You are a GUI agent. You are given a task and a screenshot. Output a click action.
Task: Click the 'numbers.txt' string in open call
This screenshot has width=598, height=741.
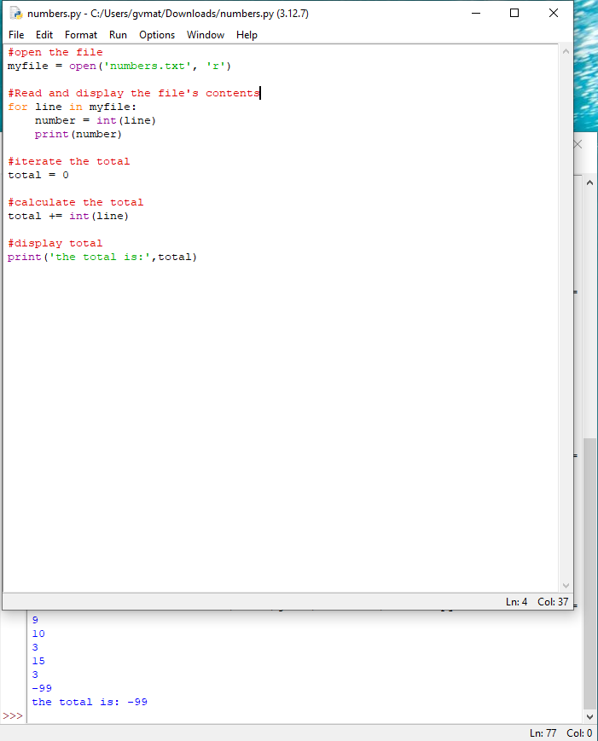147,67
